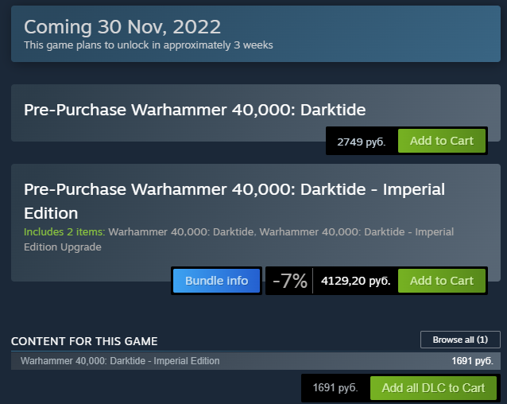Click the green Includes 2 items label
This screenshot has height=404, width=507.
coord(64,232)
